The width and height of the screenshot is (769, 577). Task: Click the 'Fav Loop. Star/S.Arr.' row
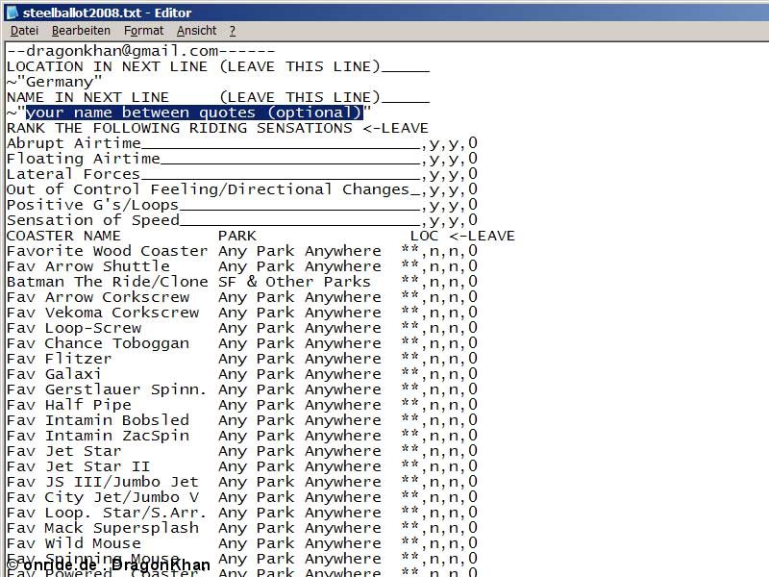pyautogui.click(x=242, y=513)
